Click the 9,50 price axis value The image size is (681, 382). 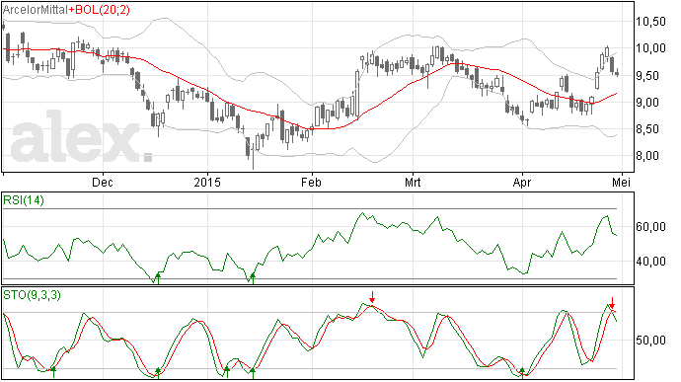pos(650,75)
